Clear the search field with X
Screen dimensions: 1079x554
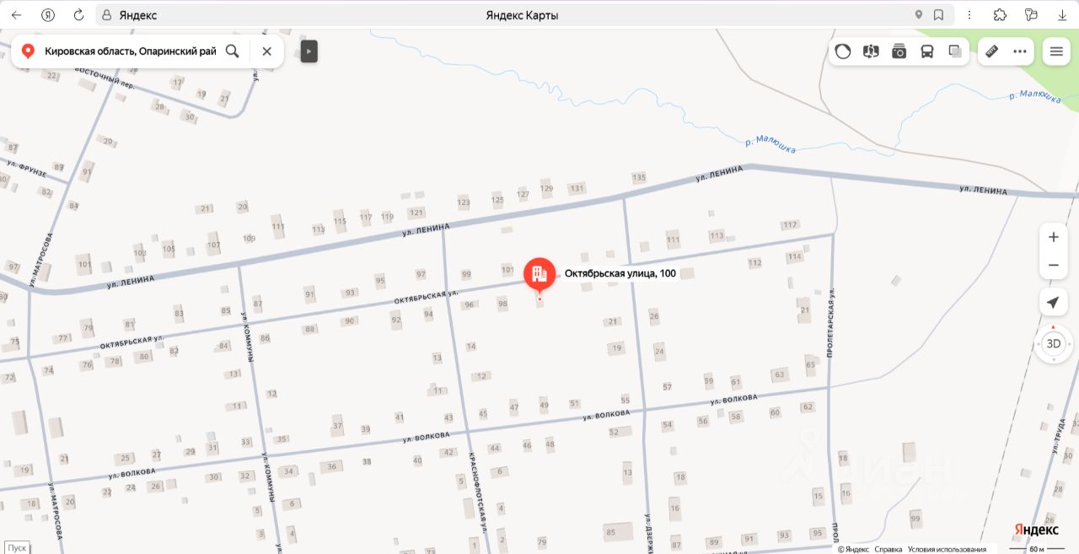coord(267,51)
